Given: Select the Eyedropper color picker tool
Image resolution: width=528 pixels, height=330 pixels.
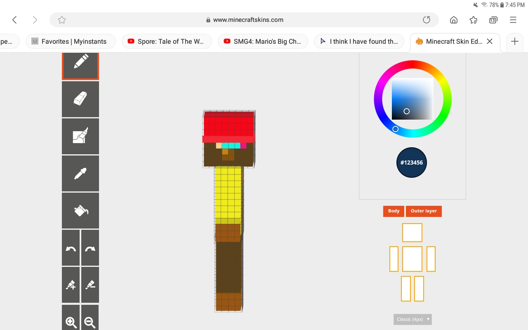Looking at the screenshot, I should (x=80, y=173).
